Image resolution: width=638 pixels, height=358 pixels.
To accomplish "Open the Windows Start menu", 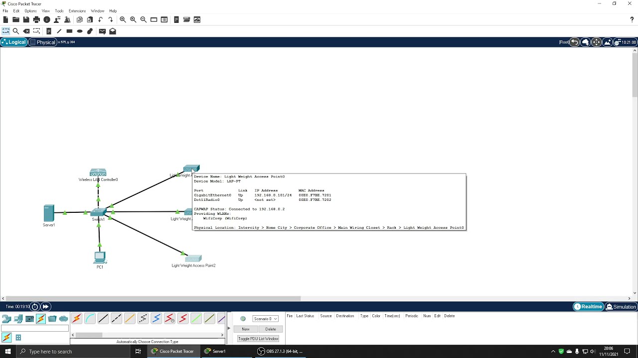I will click(x=8, y=352).
